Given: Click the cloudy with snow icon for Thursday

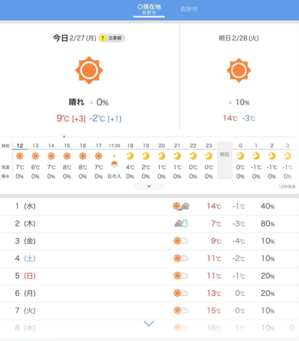Looking at the screenshot, I should click(181, 223).
